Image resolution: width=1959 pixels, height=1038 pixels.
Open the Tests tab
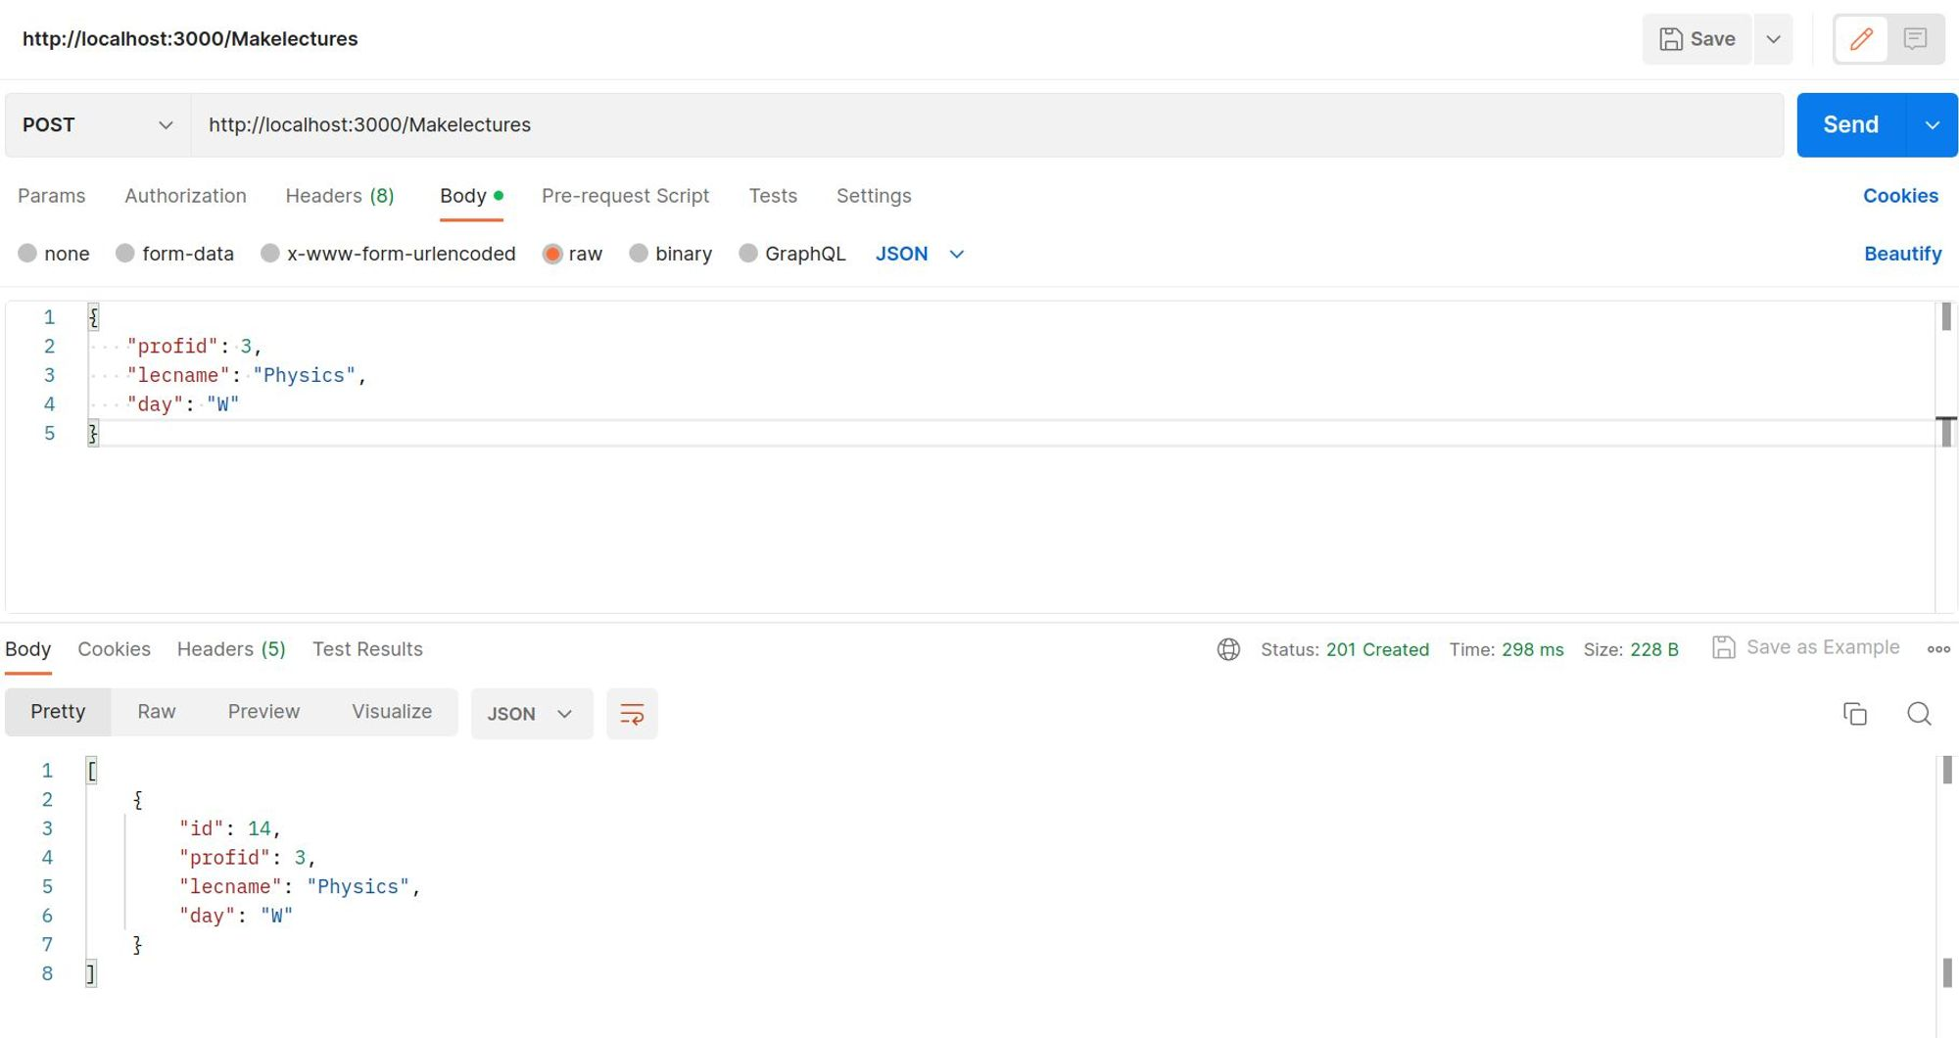tap(773, 196)
